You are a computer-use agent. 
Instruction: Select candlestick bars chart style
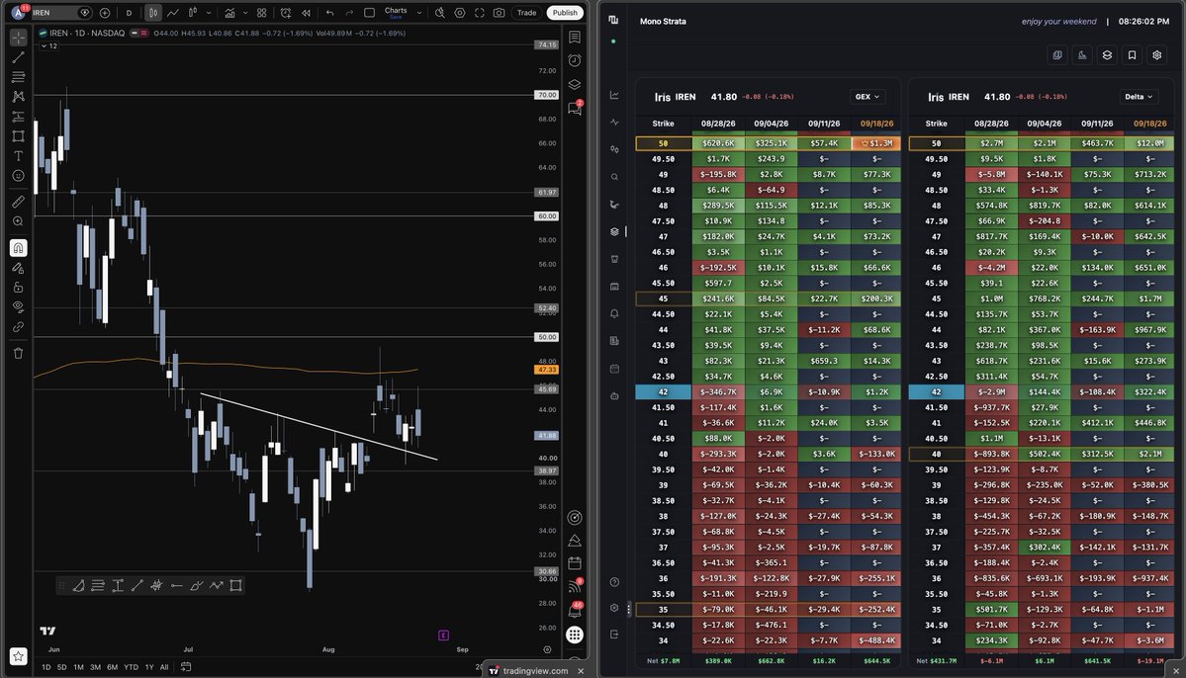152,13
